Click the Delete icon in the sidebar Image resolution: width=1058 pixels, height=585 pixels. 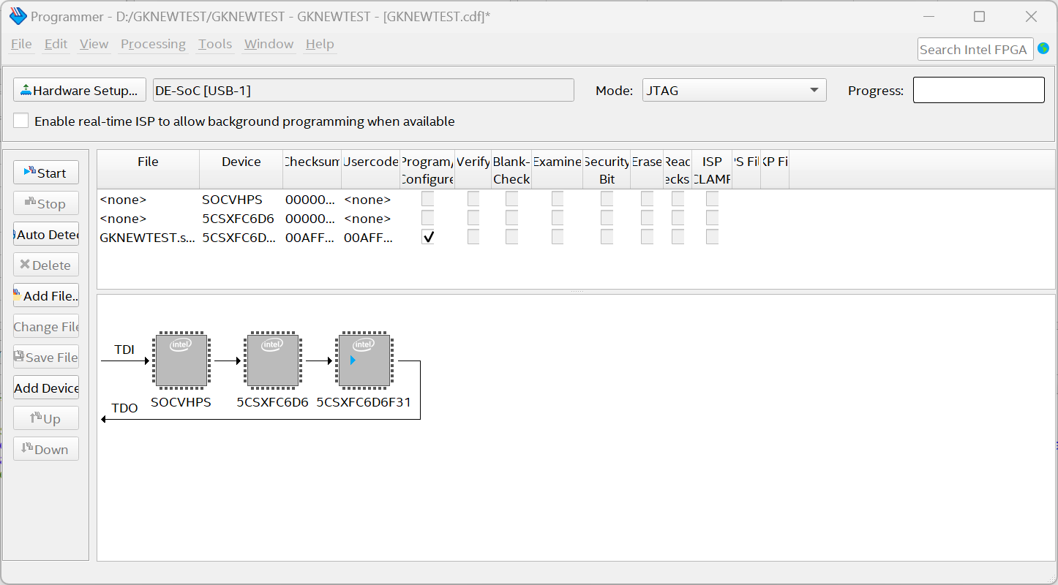(26, 264)
